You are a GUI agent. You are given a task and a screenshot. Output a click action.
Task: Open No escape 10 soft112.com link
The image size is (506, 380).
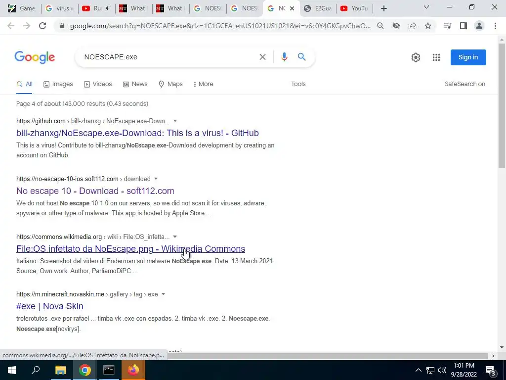[x=95, y=190]
